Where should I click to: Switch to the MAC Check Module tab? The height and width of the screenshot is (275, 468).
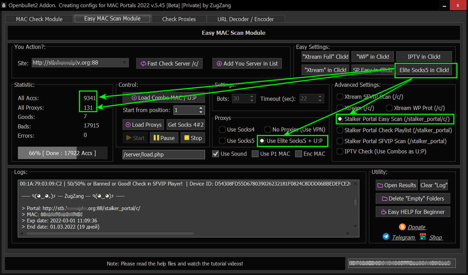pos(39,19)
